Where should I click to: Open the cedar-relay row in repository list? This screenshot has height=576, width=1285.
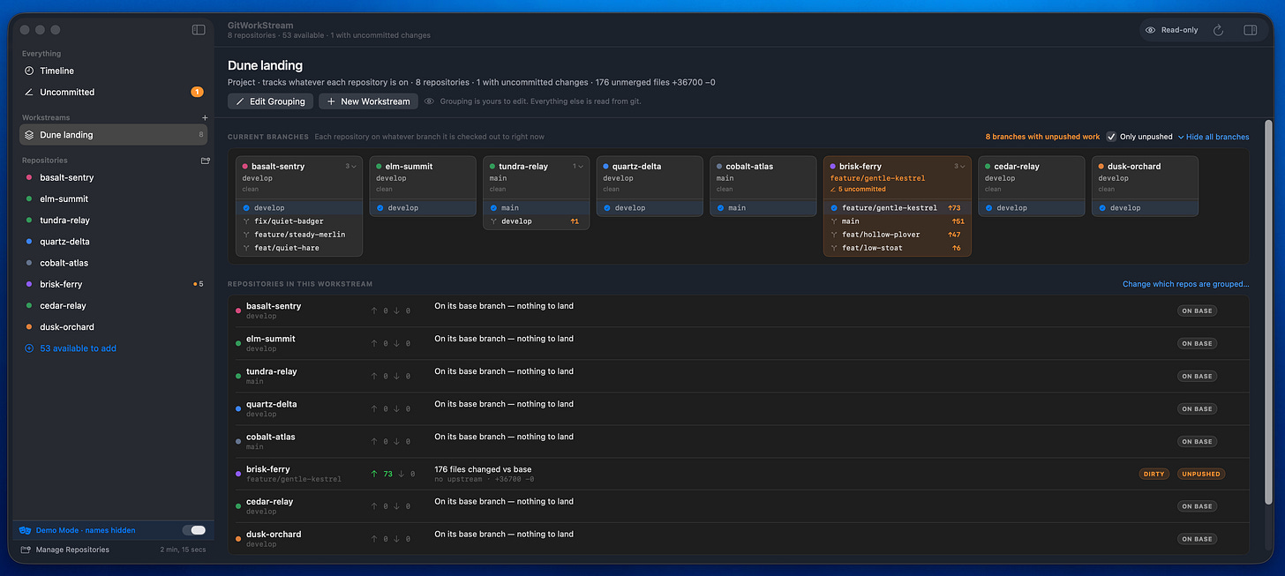738,506
